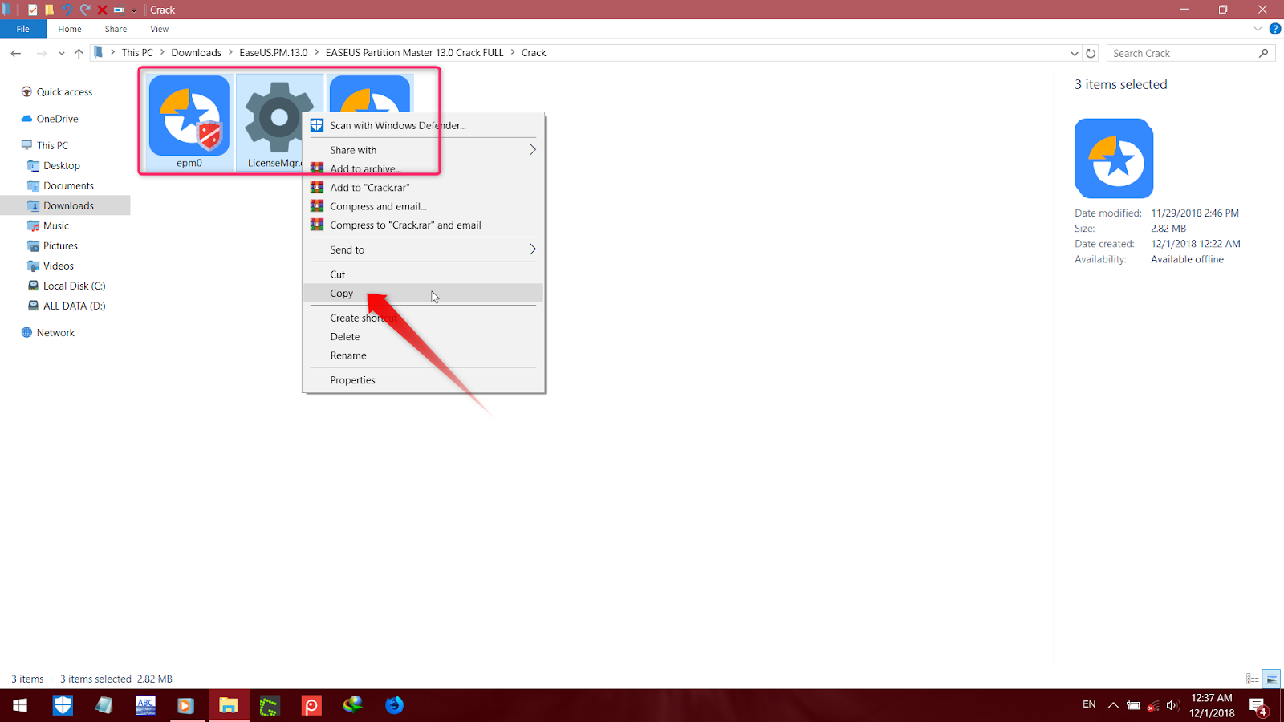
Task: Open Music in navigation pane
Action: [x=56, y=225]
